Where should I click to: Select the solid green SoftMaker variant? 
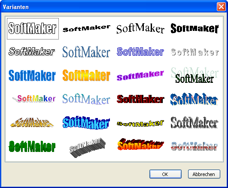point(32,146)
